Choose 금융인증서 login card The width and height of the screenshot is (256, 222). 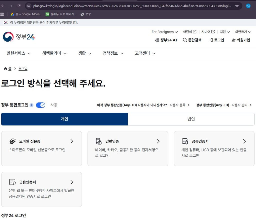click(41, 190)
